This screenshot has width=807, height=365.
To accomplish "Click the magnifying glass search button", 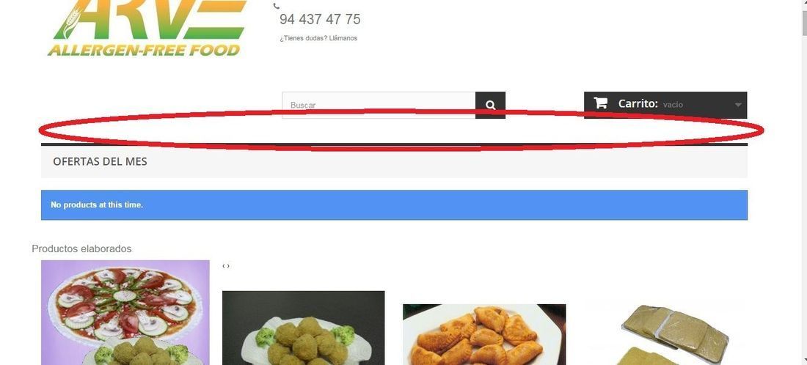I will (490, 105).
